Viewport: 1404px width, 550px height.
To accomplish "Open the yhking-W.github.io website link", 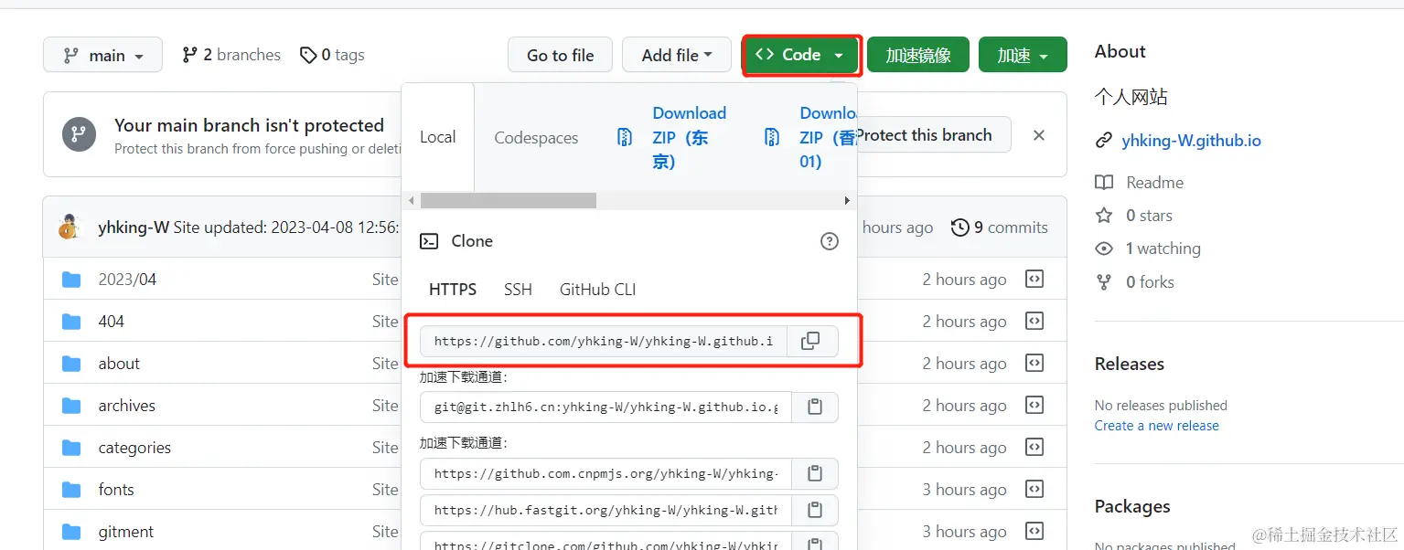I will pyautogui.click(x=1191, y=141).
